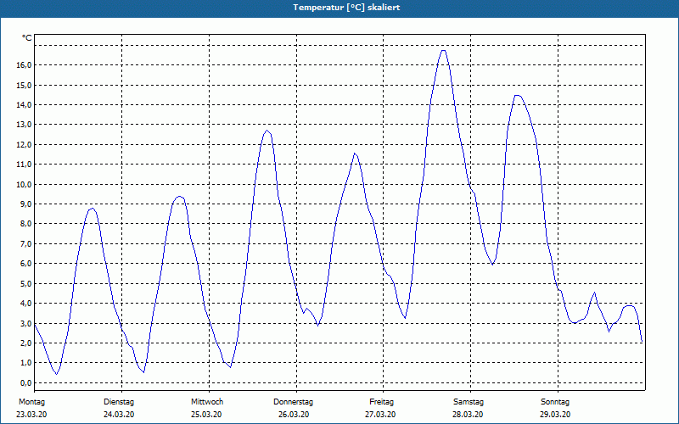Click the 6,0 y-axis value

(x=26, y=264)
